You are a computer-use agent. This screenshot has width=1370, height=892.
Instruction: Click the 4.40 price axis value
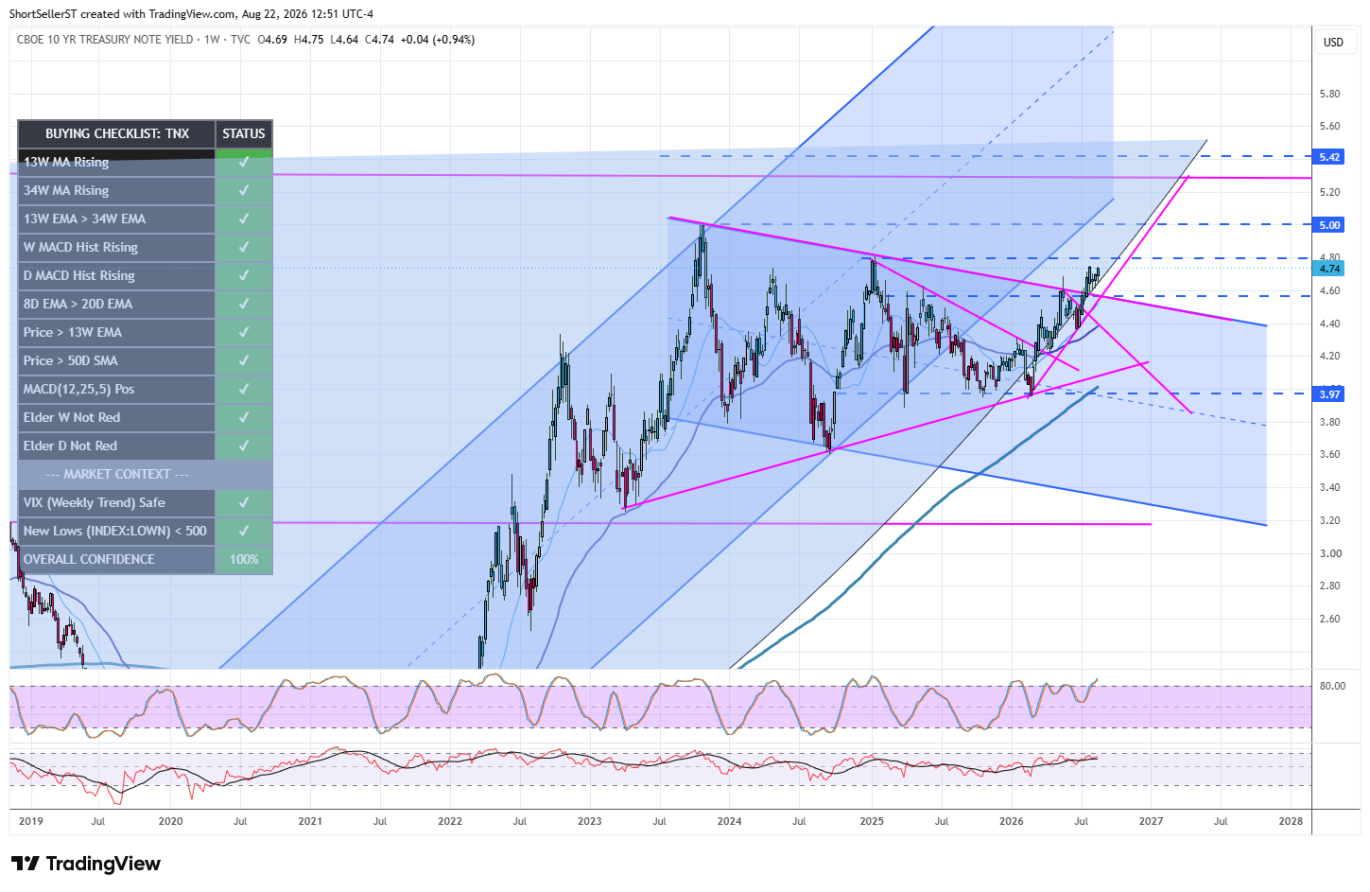pyautogui.click(x=1329, y=324)
